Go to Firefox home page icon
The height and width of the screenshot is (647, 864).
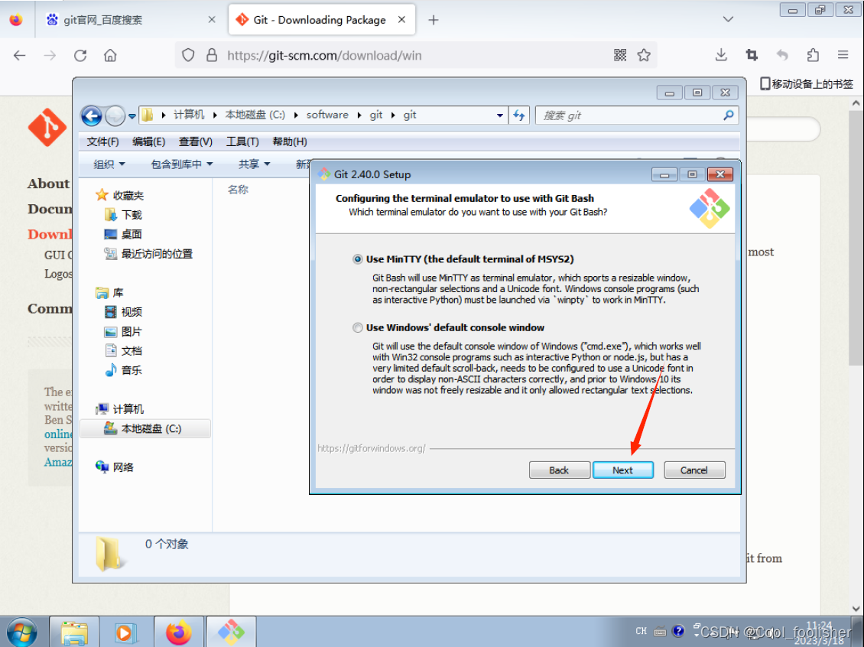pyautogui.click(x=110, y=55)
